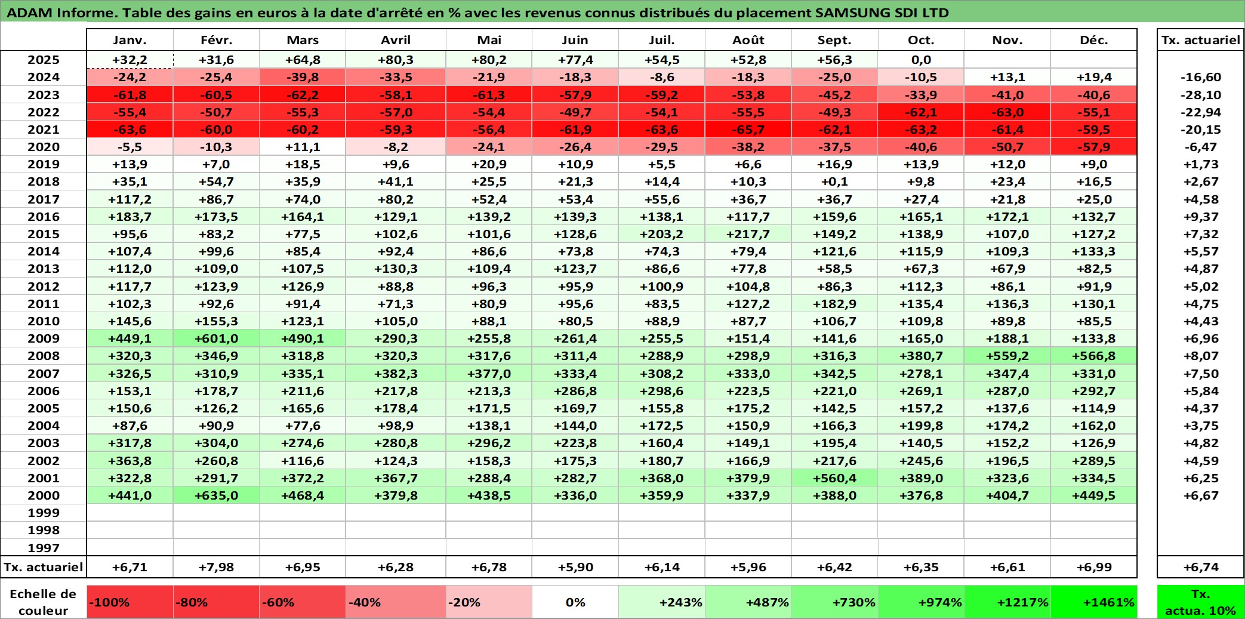
Task: Select the 0,0 cell in Oct. 2025
Action: 921,60
